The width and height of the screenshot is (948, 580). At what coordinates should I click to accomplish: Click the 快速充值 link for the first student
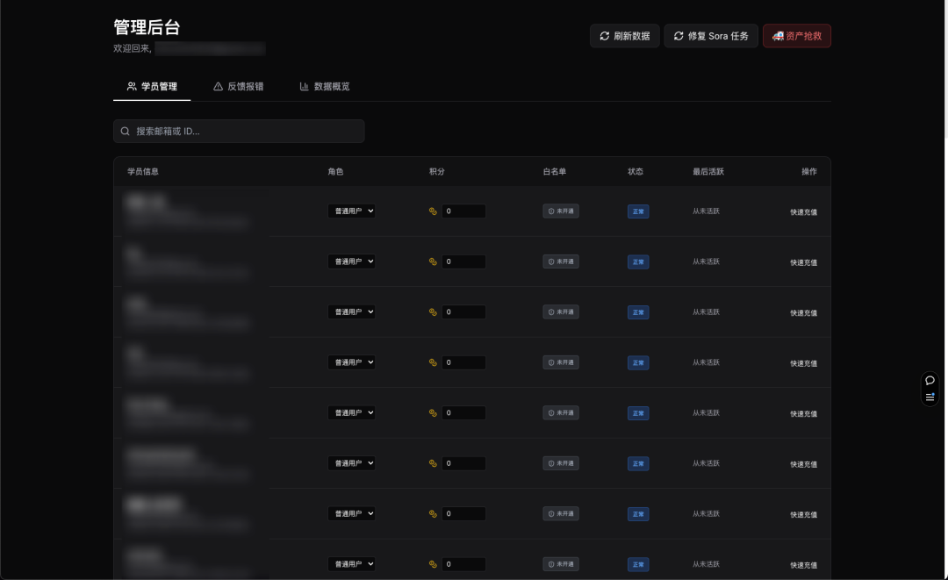click(x=801, y=211)
